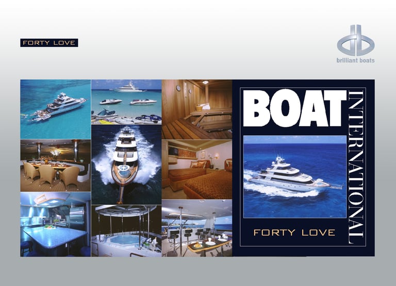Open the dining table with wicker chairs photo
This screenshot has width=396, height=286.
tap(56, 165)
